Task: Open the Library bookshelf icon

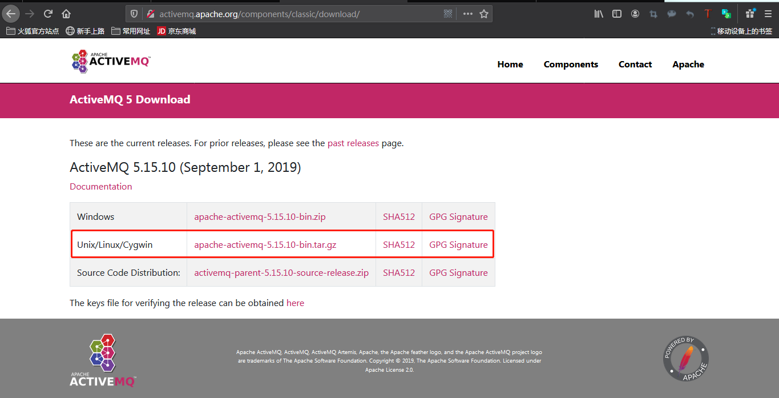Action: tap(599, 14)
